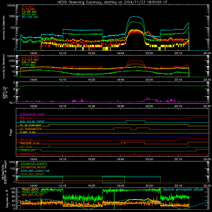This screenshot has width=212, height=212.
Task: Select the 12-25 keV legend label
Action: point(29,12)
